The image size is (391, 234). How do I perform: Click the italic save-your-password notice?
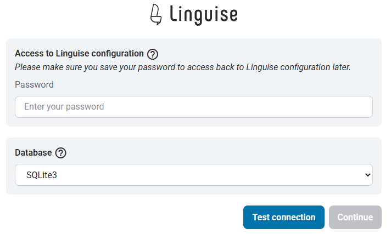click(x=183, y=67)
